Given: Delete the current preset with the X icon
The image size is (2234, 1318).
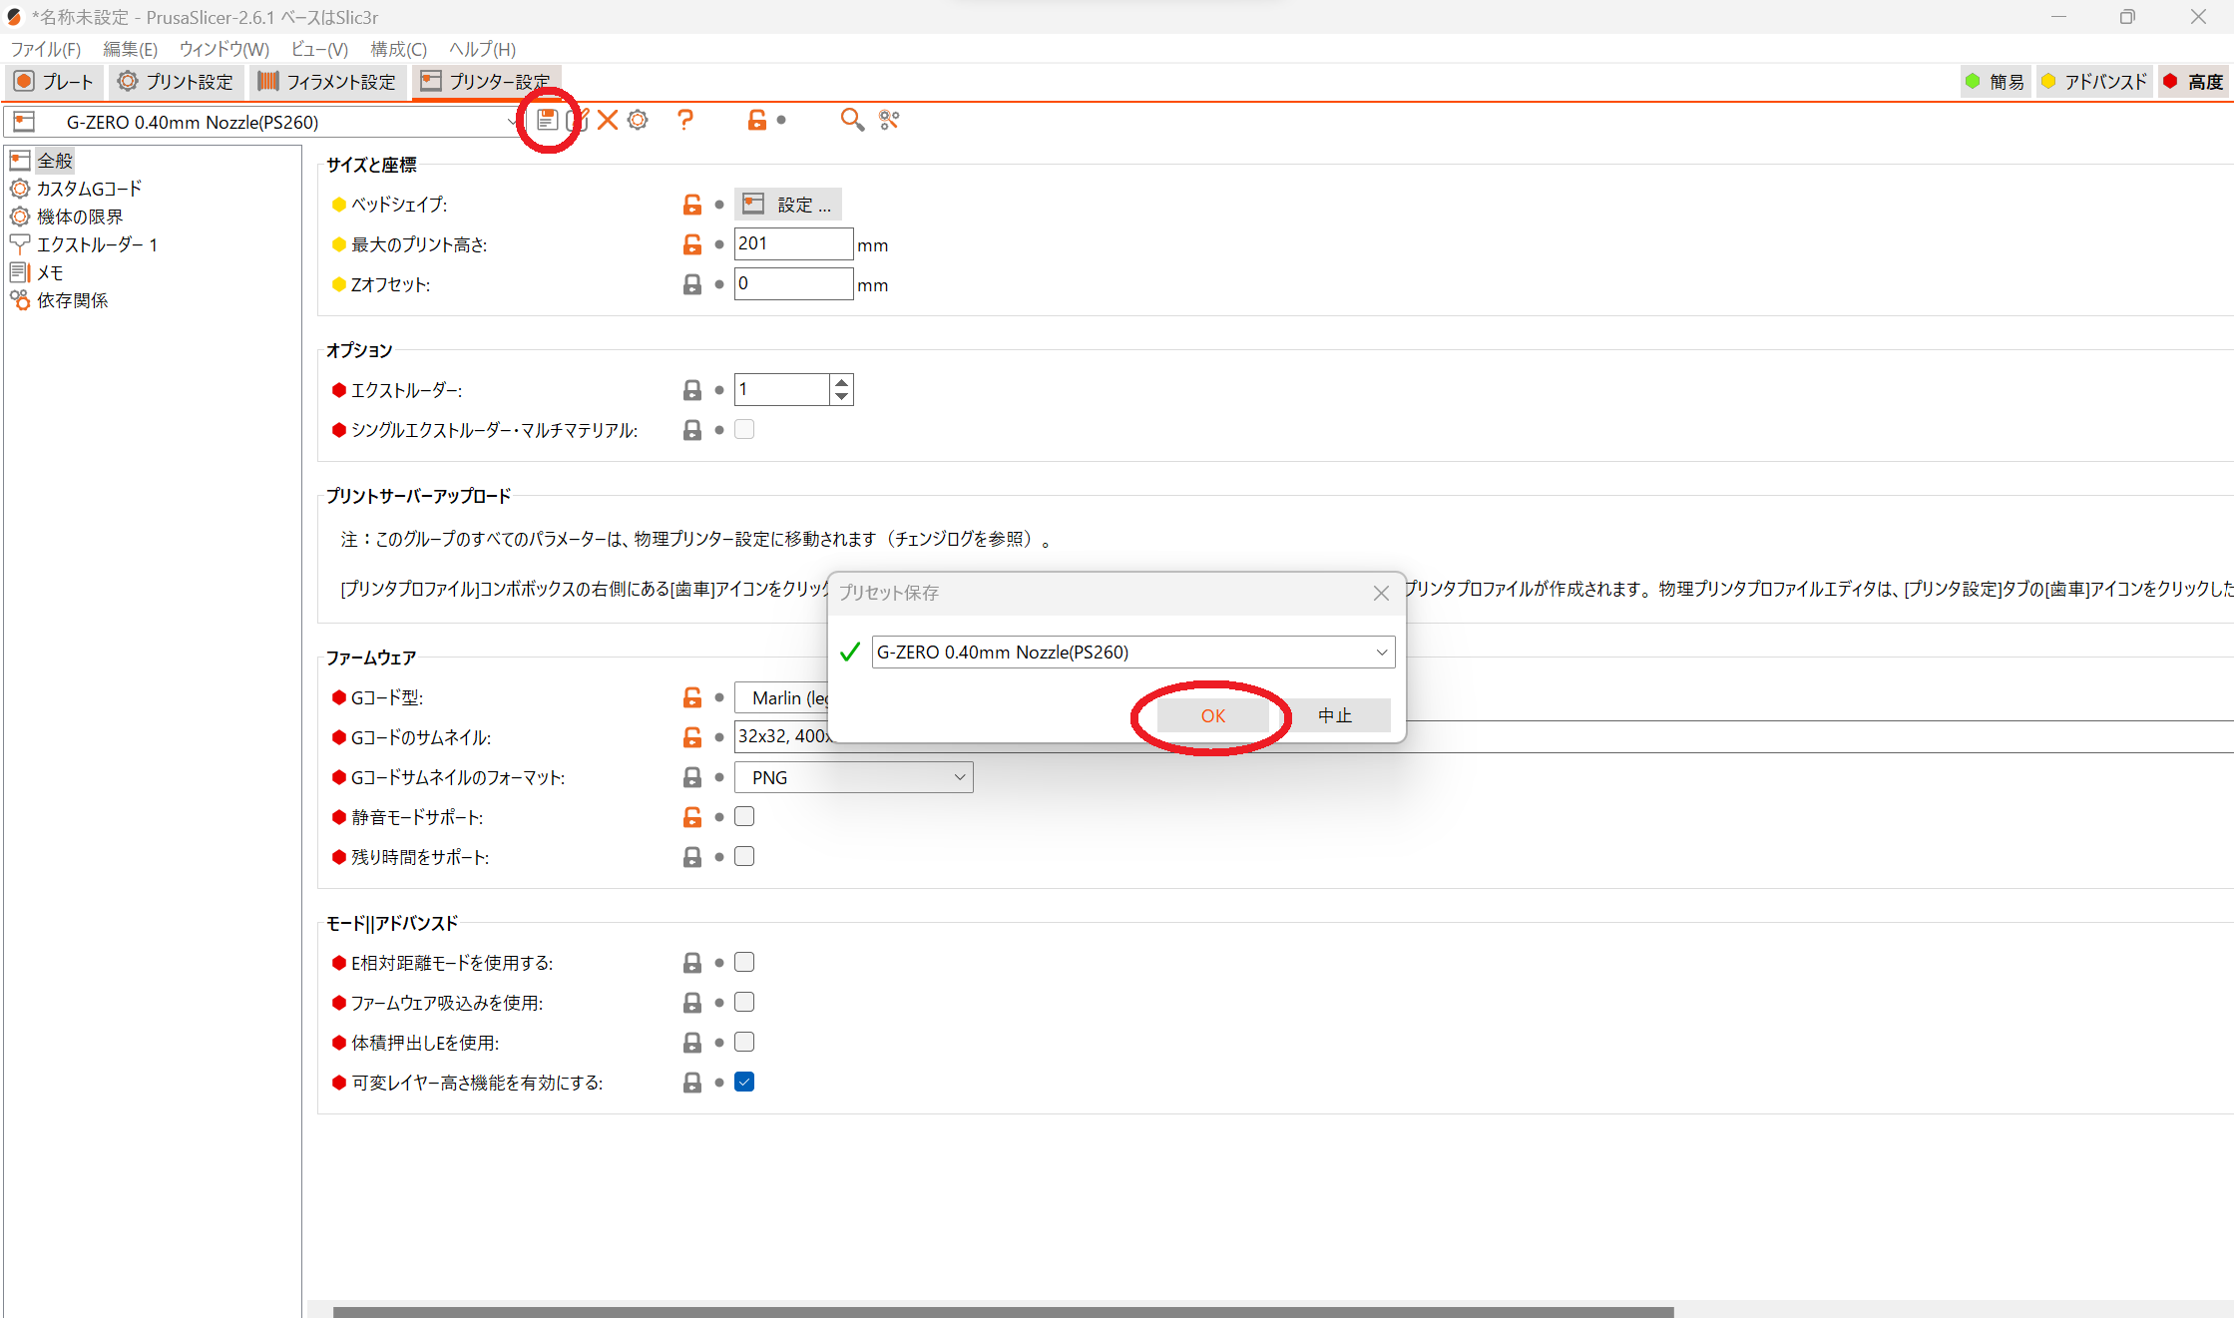Looking at the screenshot, I should (x=607, y=120).
